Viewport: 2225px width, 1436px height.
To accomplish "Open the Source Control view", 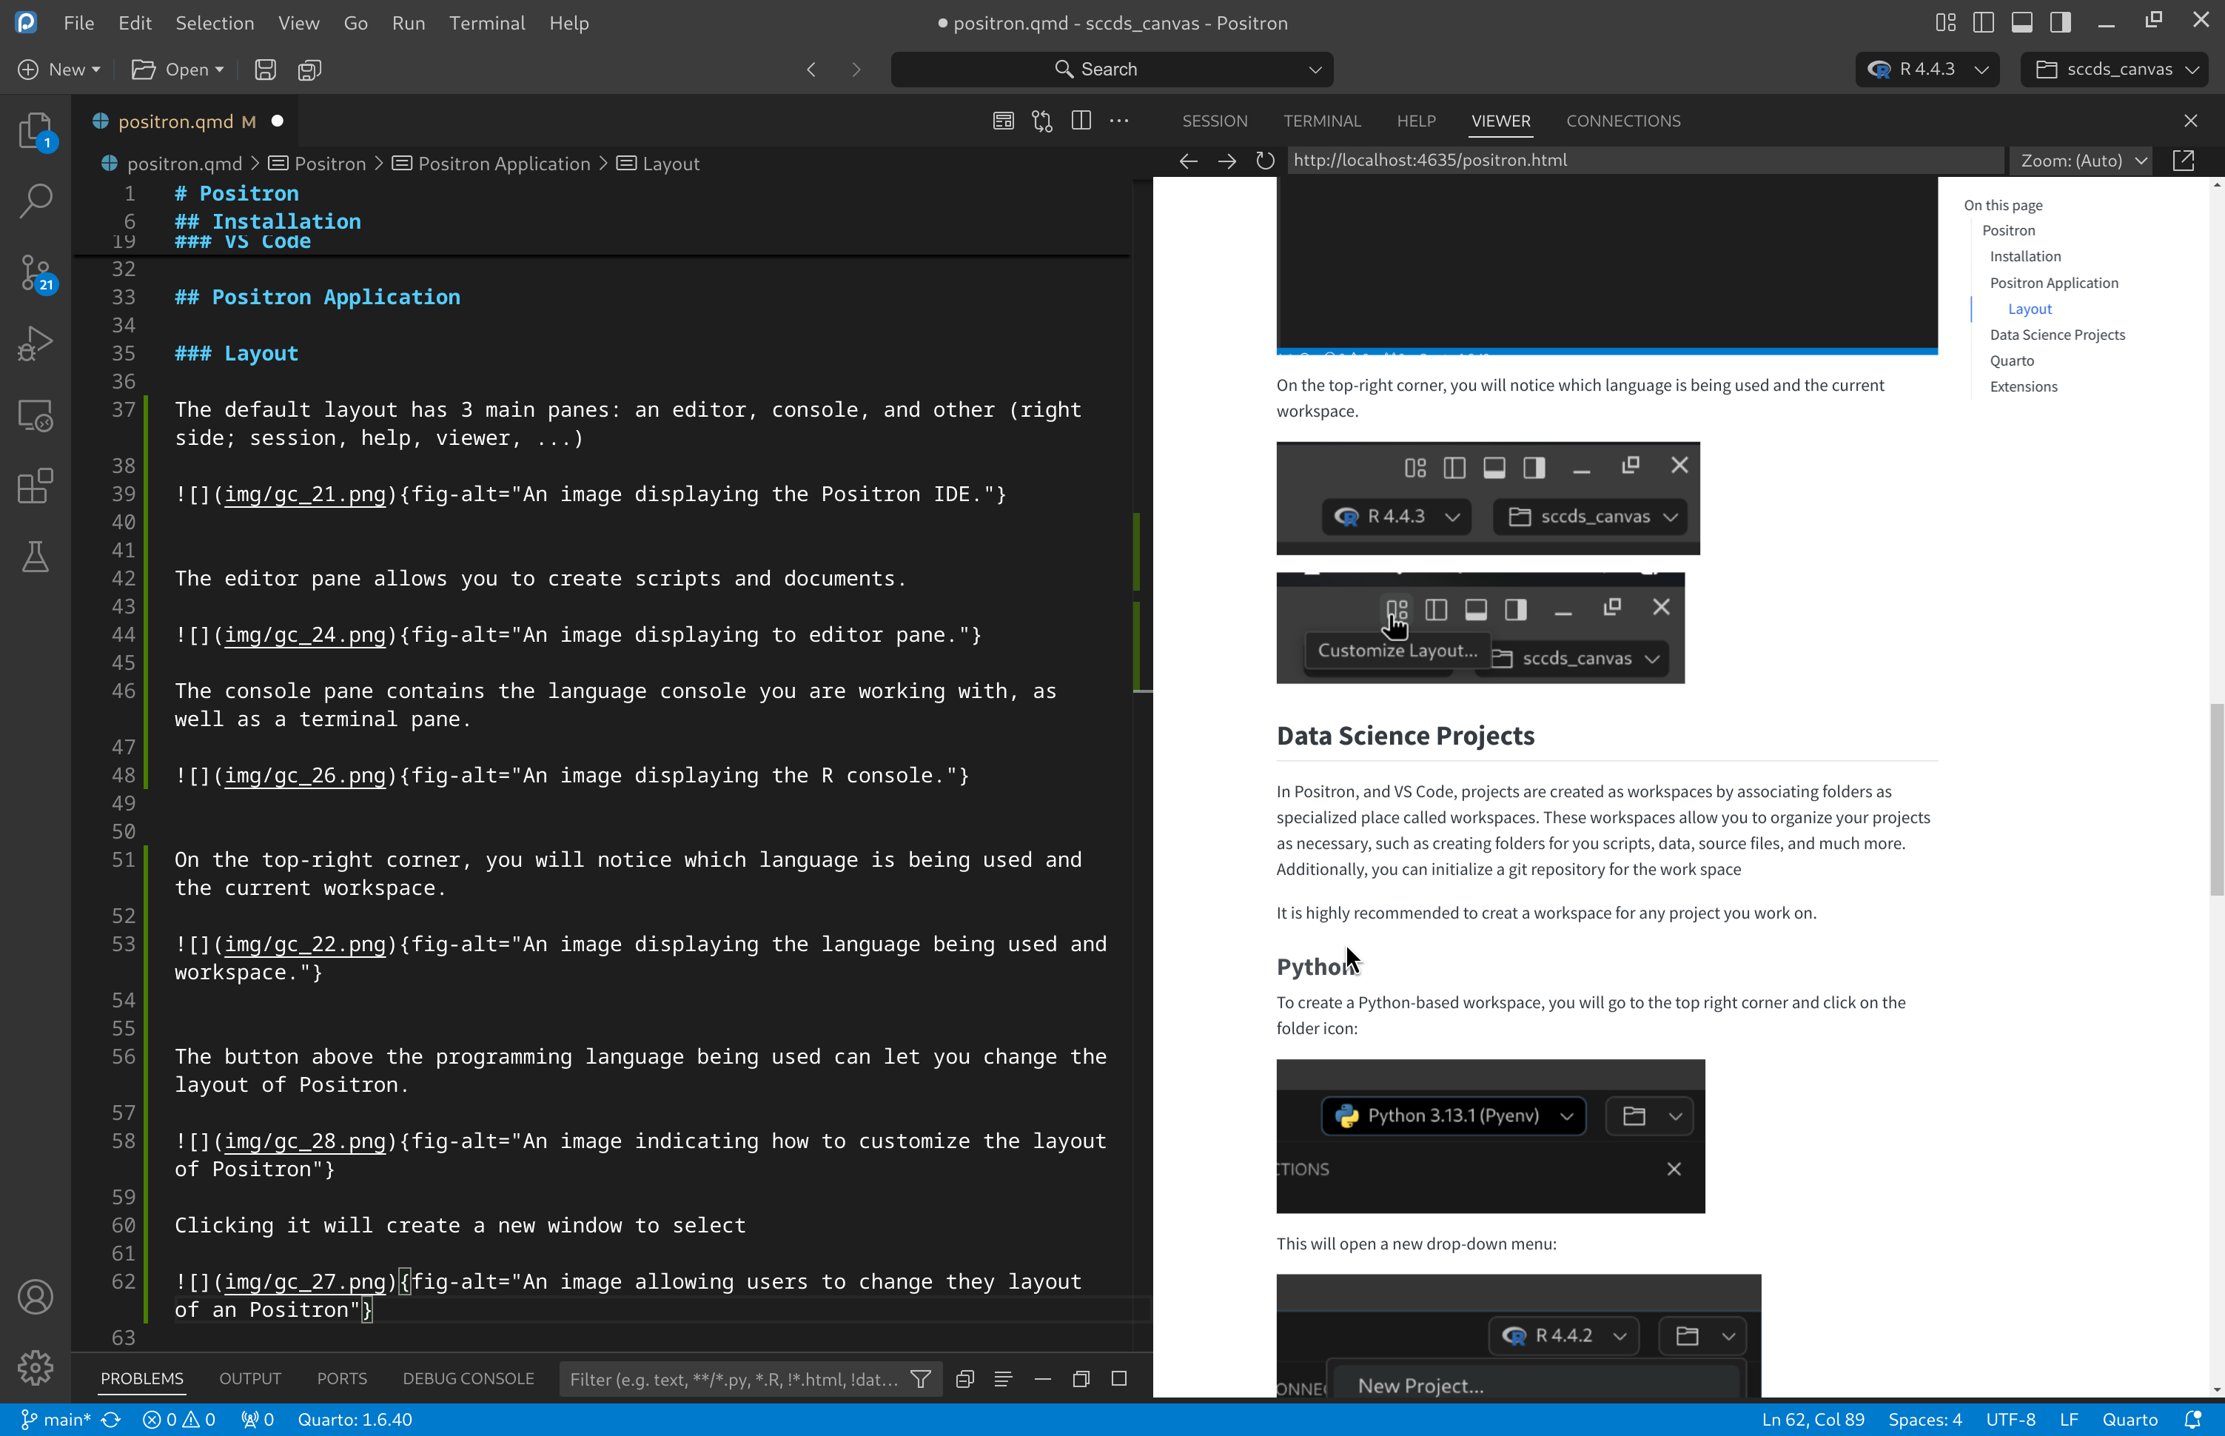I will point(36,273).
